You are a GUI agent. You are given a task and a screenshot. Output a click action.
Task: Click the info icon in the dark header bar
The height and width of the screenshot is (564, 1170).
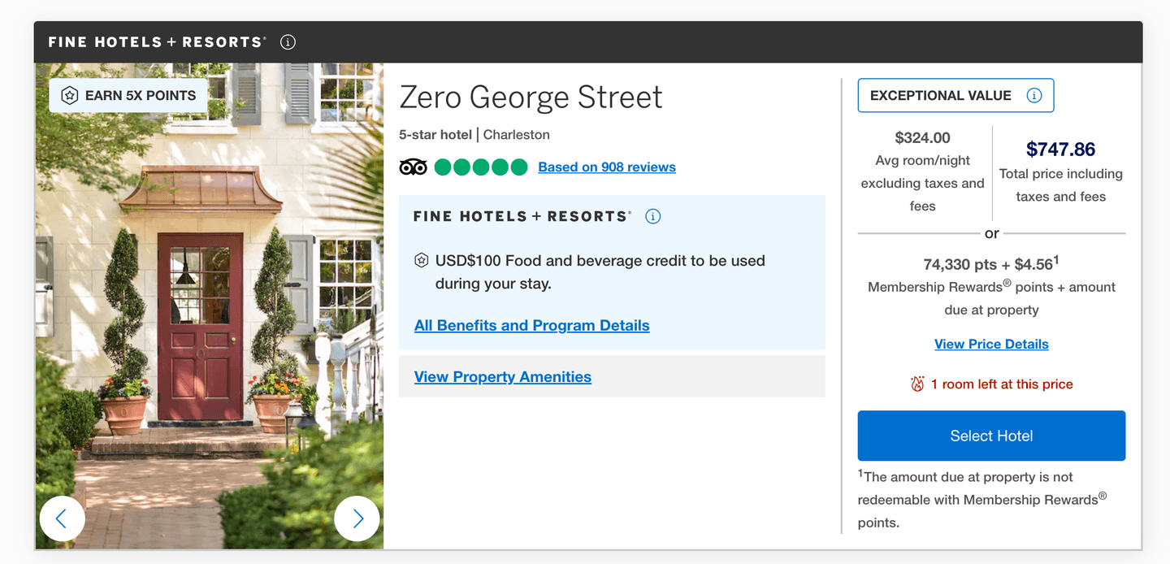(288, 42)
